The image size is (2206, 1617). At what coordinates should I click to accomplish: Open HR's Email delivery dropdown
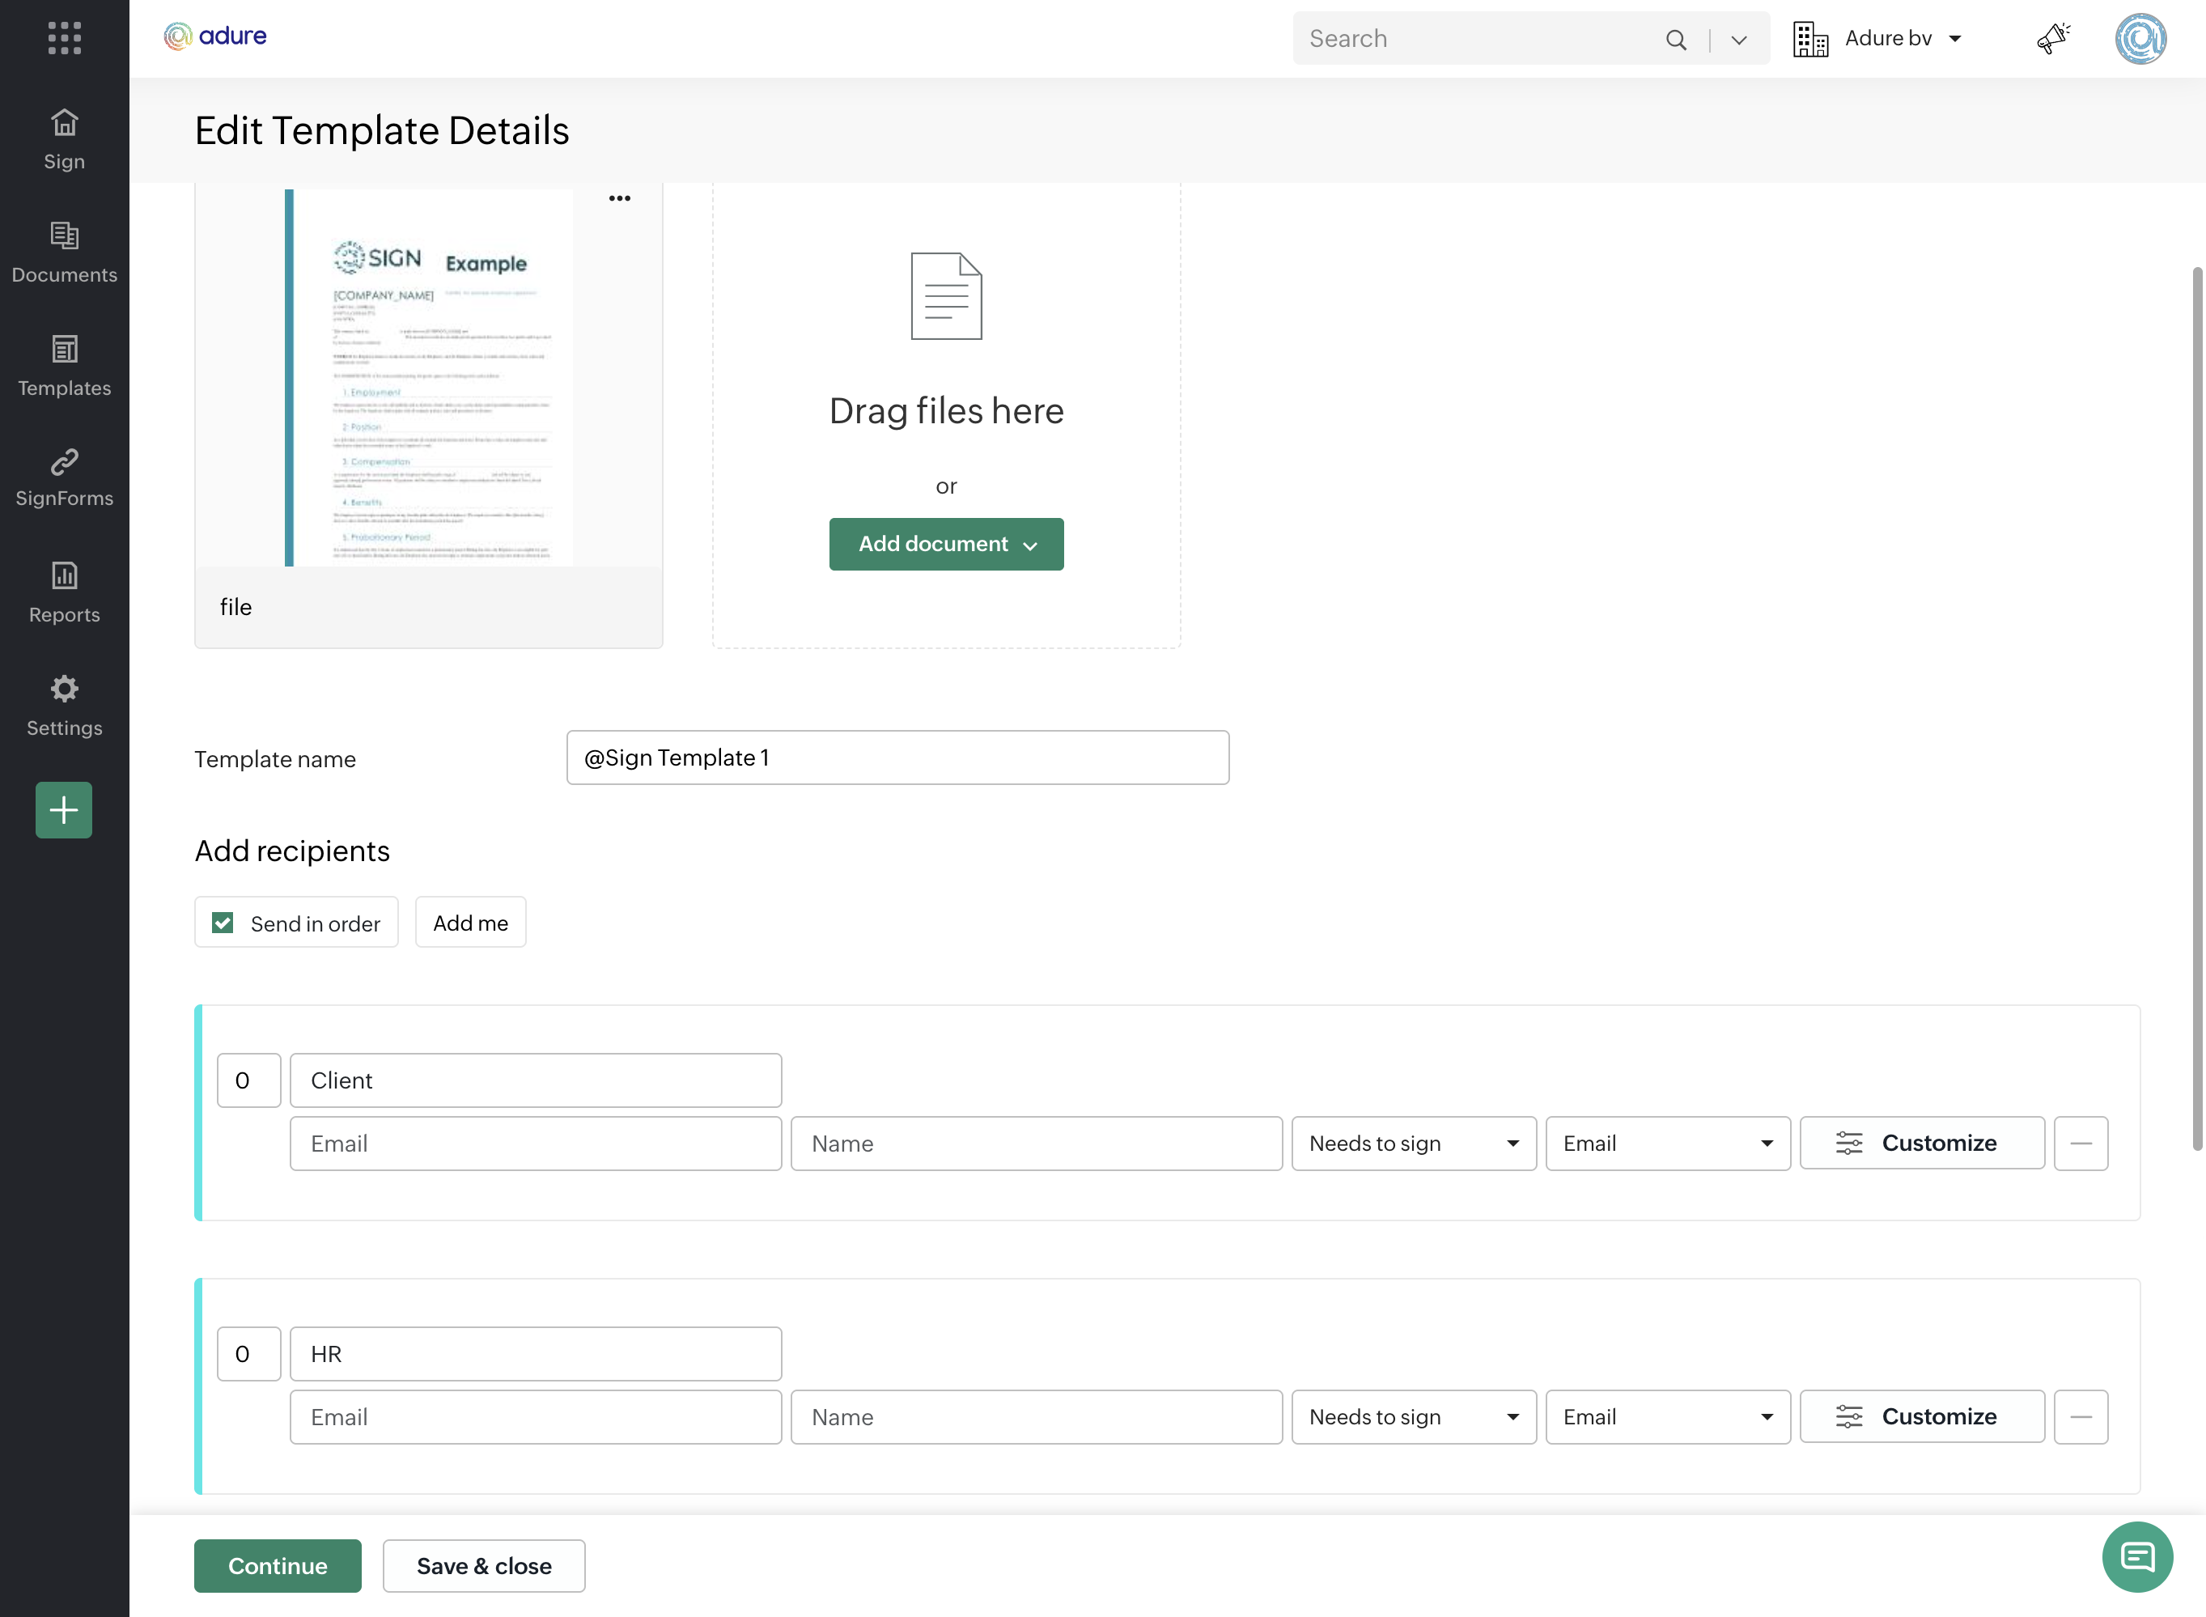click(x=1667, y=1416)
